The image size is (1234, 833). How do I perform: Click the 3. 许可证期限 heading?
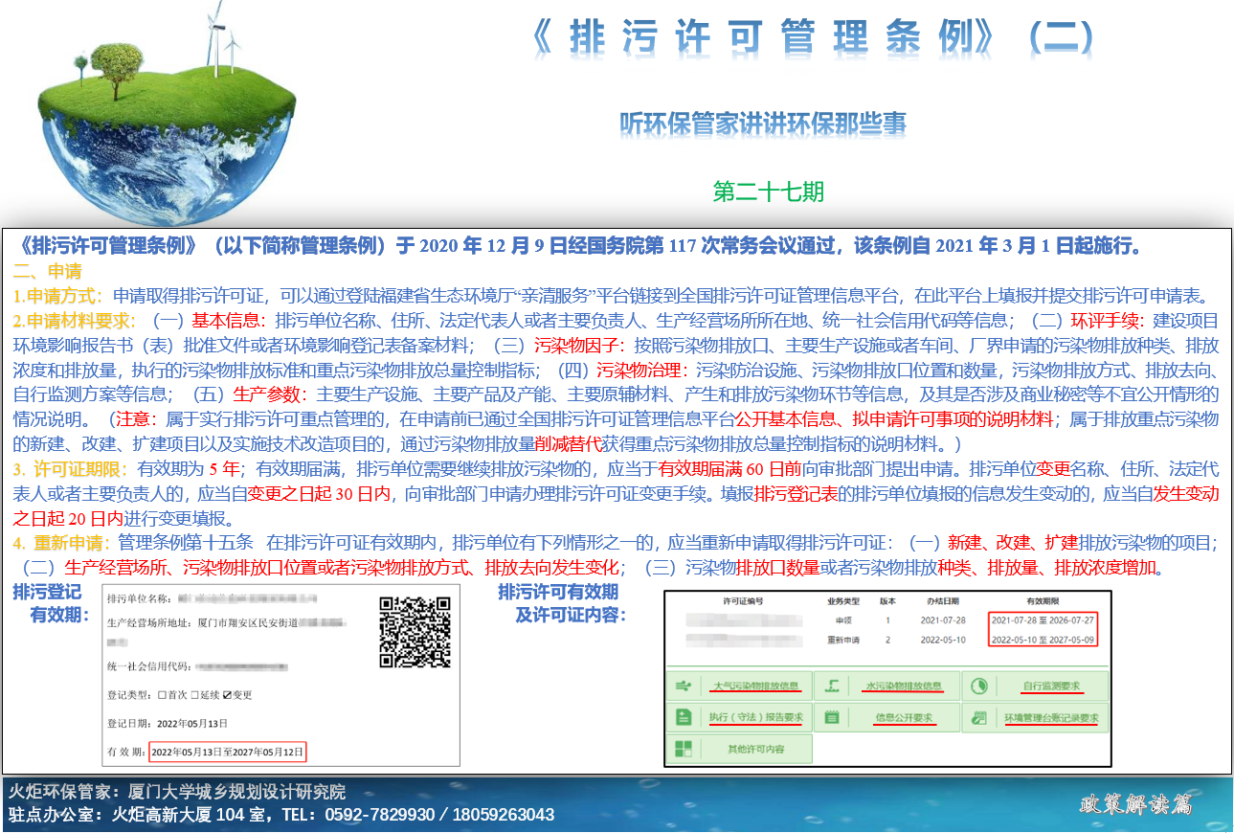(70, 469)
